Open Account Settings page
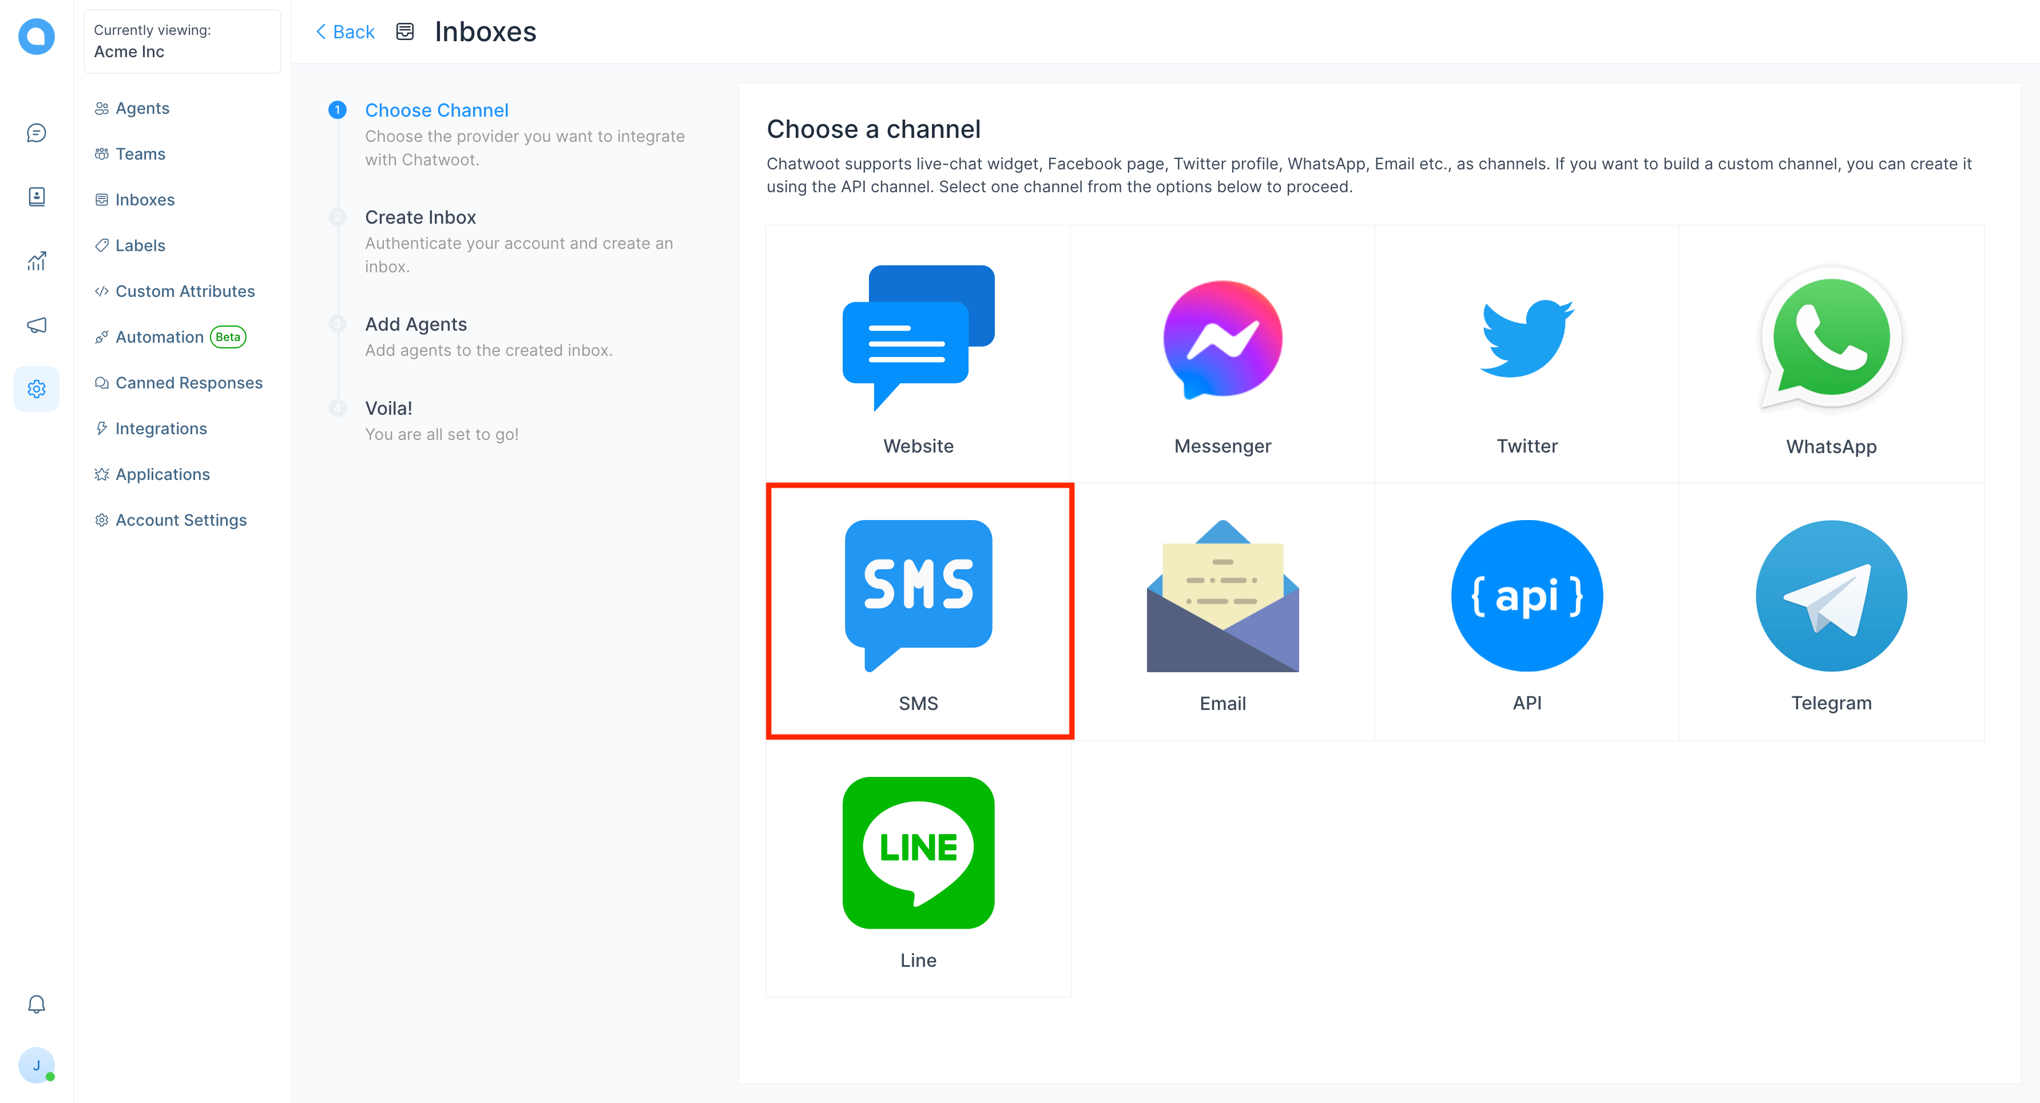 (181, 520)
